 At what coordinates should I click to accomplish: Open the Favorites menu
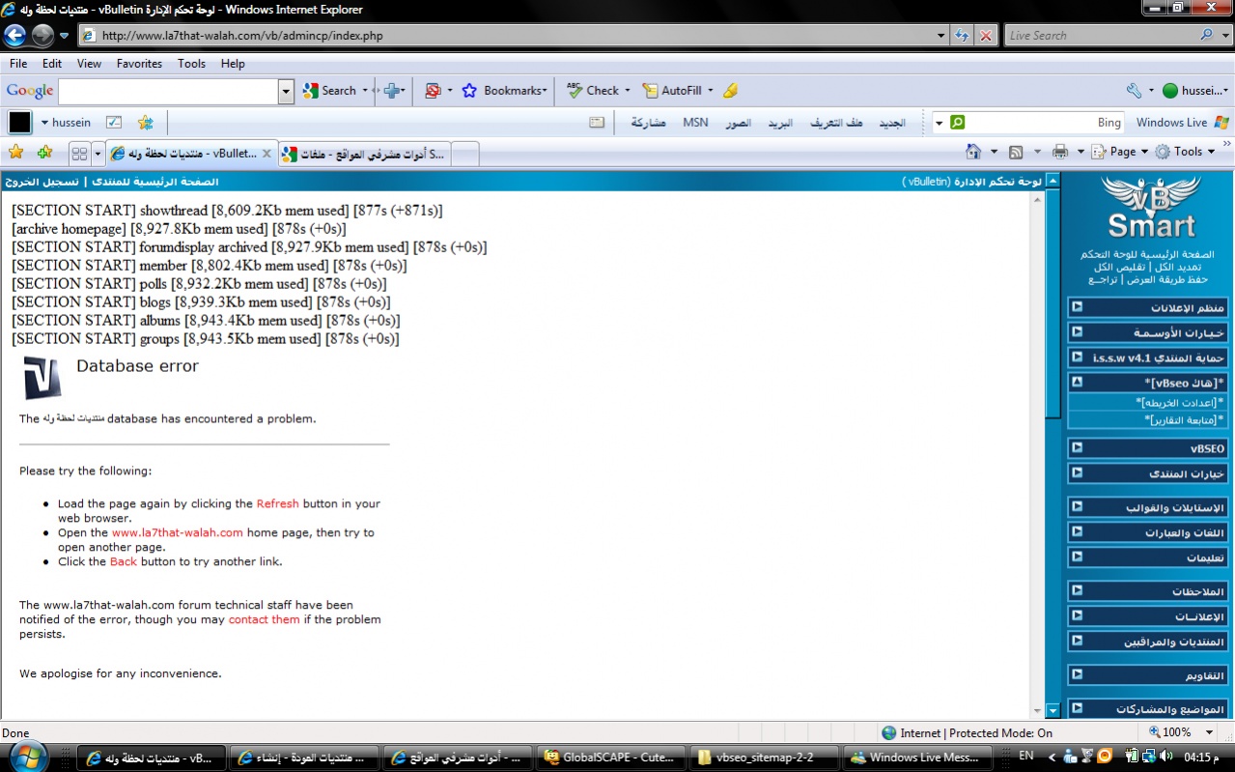[139, 64]
